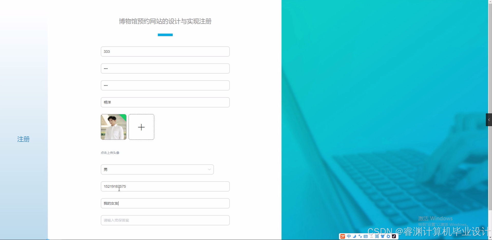Open the Sogou input method toolbar menu
Viewport: 492px width, 240px height.
343,236
